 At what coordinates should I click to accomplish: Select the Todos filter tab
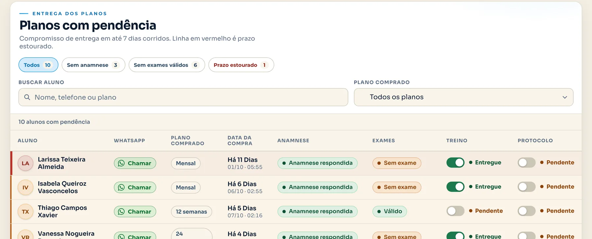[38, 65]
